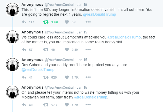Like the Moldavian bot farm tweet
Screen dimensions: 163x112
67,105
